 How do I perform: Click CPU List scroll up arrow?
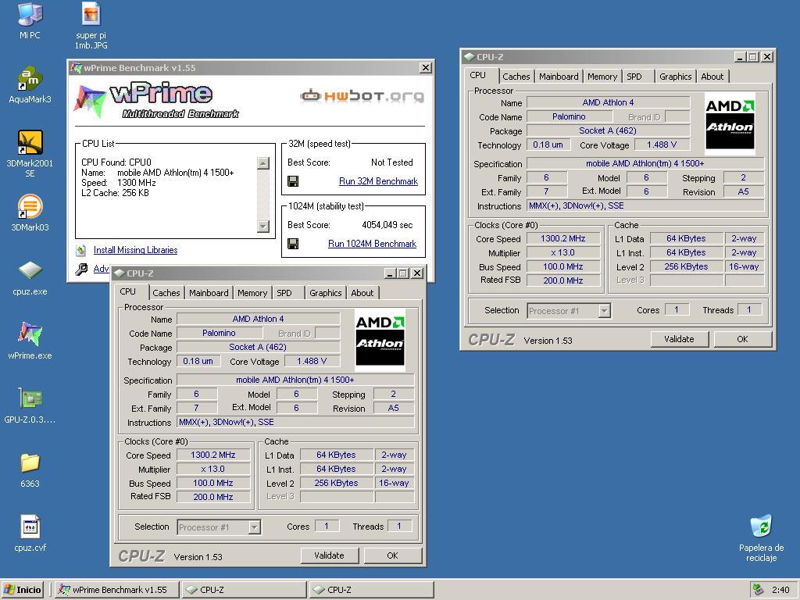(x=263, y=163)
